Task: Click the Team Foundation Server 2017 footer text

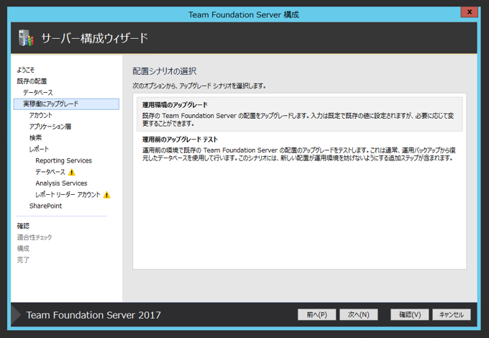Action: coord(93,315)
